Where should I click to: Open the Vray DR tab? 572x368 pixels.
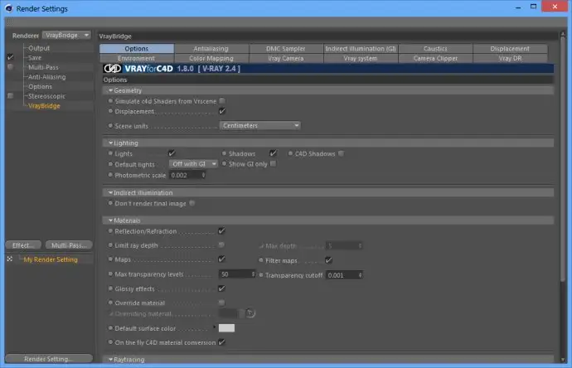click(x=510, y=58)
